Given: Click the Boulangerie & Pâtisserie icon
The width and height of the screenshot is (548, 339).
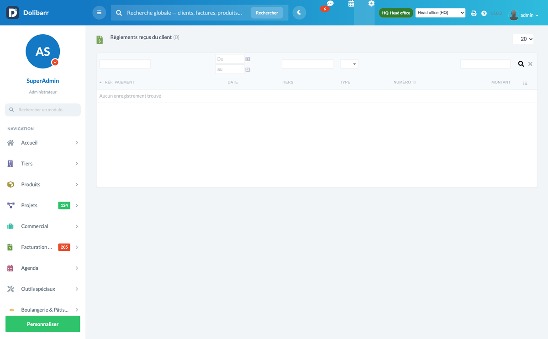Looking at the screenshot, I should (x=11, y=310).
